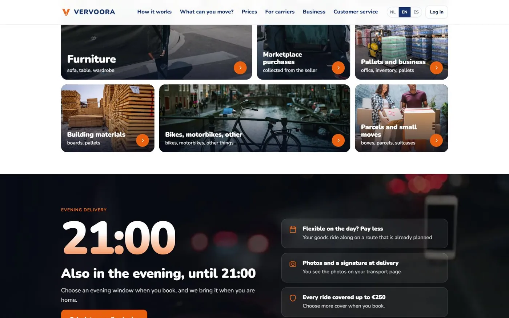Click the 'boards, pallets' subtitle
This screenshot has width=509, height=318.
(x=84, y=143)
